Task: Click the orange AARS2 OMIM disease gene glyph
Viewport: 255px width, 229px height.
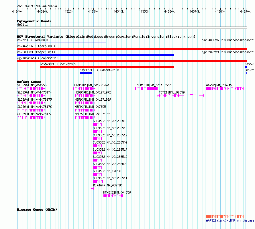Action: pos(225,216)
